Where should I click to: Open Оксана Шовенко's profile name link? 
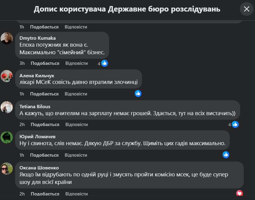click(39, 168)
